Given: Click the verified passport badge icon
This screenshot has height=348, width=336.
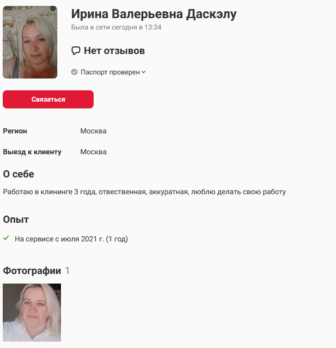Looking at the screenshot, I should click(74, 72).
